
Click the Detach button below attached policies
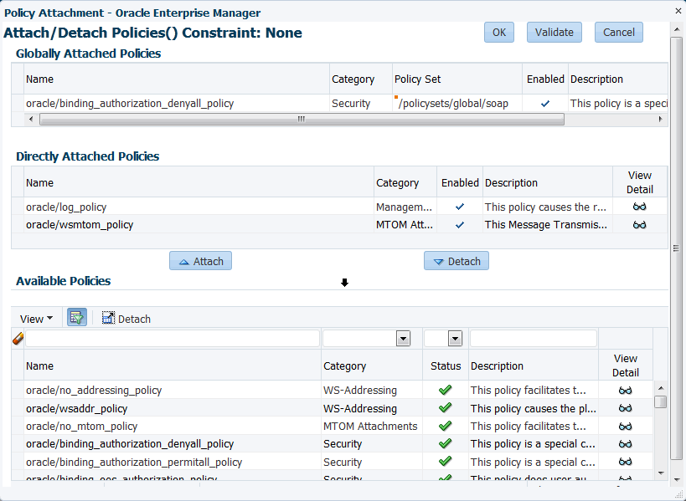click(x=456, y=261)
